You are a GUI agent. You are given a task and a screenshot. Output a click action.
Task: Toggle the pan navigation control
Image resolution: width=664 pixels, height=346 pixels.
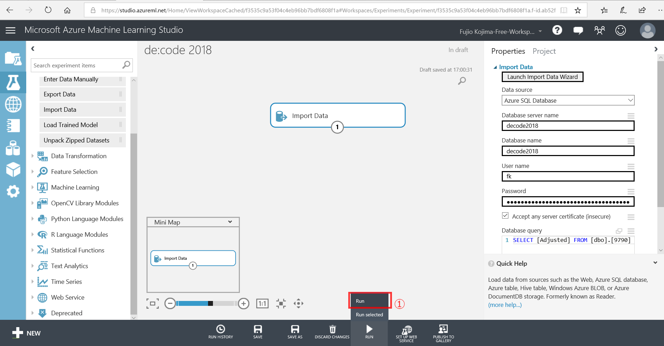[x=299, y=303]
